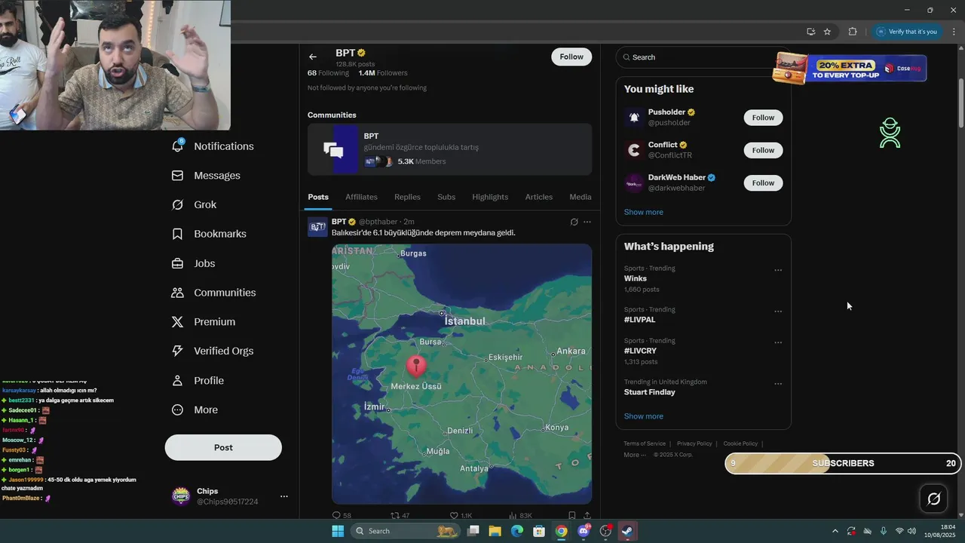Screen dimensions: 965x543
Task: Open the earthquake map image in the post
Action: 461,373
